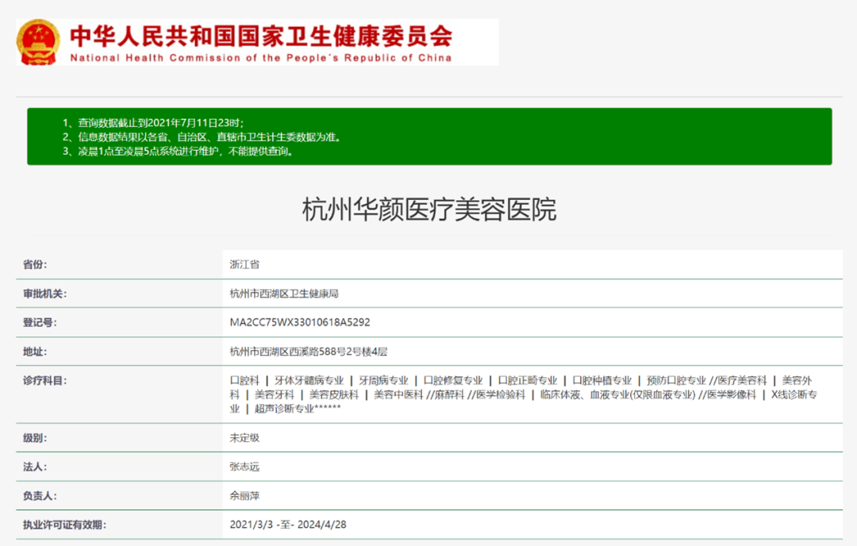Click 美容皮肤科 in the departments list
The width and height of the screenshot is (857, 546).
334,394
